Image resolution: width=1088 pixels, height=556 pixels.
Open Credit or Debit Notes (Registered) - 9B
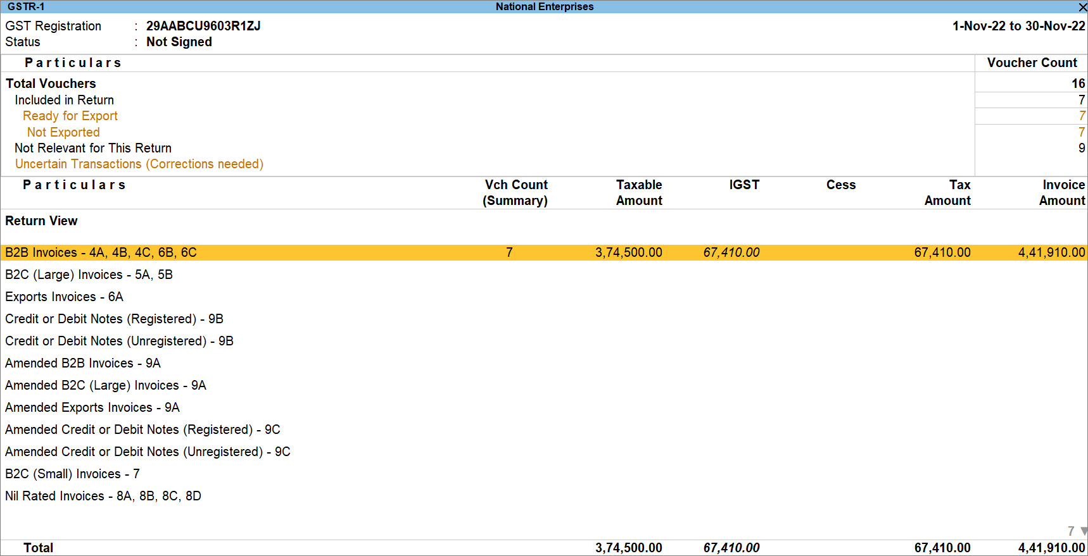[x=544, y=319]
